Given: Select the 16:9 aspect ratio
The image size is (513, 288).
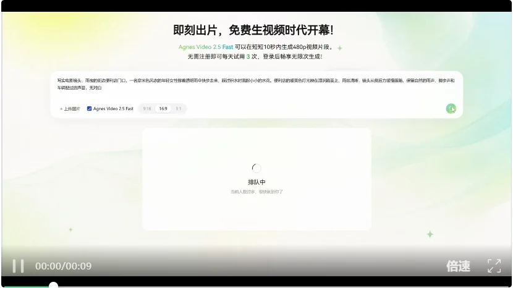Looking at the screenshot, I should tap(163, 109).
